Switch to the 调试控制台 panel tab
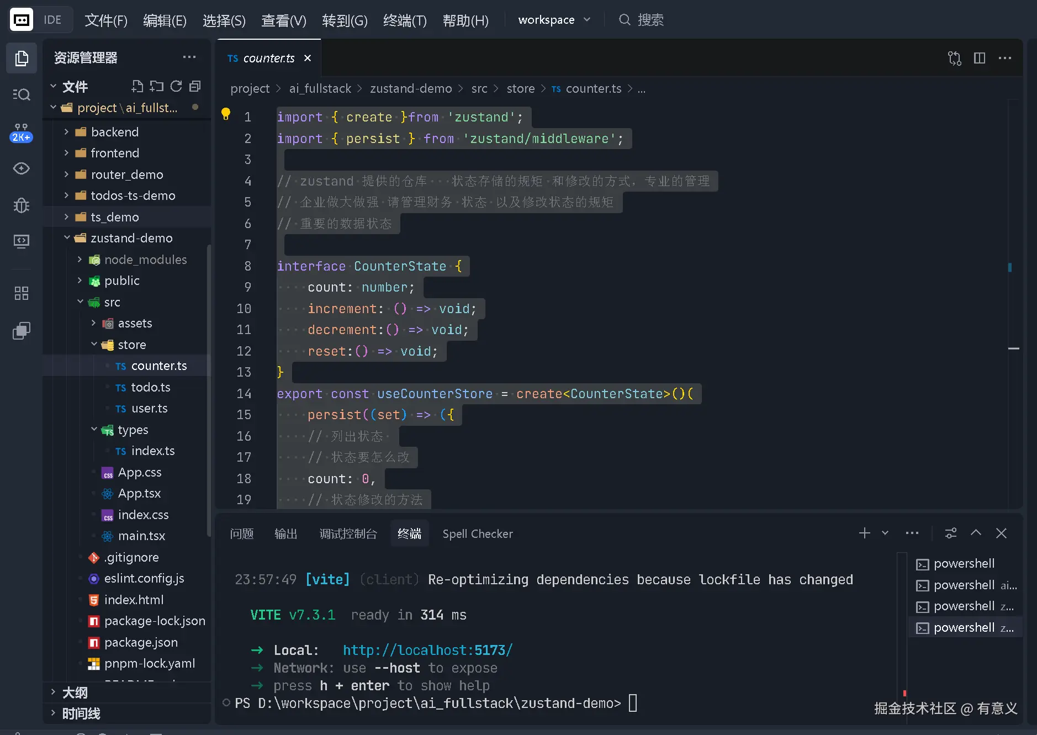The width and height of the screenshot is (1037, 735). click(x=348, y=533)
